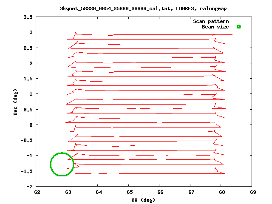Click the y-axis tick label -1.5
Image resolution: width=272 pixels, height=204 pixels.
pyautogui.click(x=26, y=171)
